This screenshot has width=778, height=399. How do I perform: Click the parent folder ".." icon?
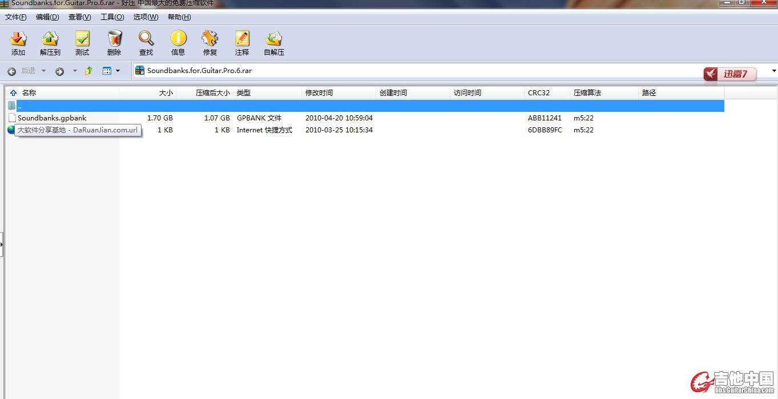tap(12, 106)
